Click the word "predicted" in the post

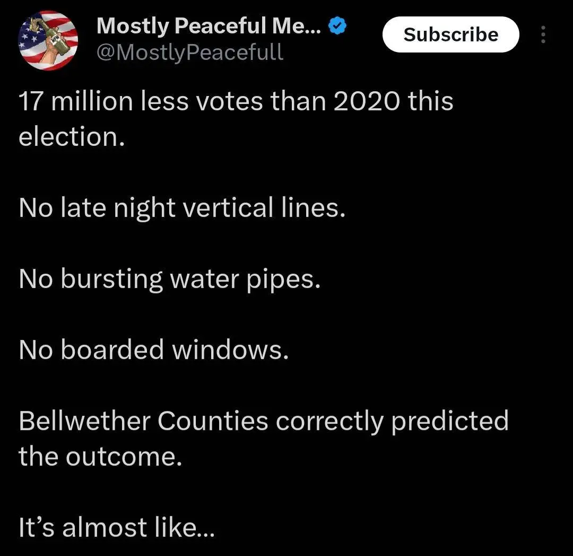click(x=450, y=421)
